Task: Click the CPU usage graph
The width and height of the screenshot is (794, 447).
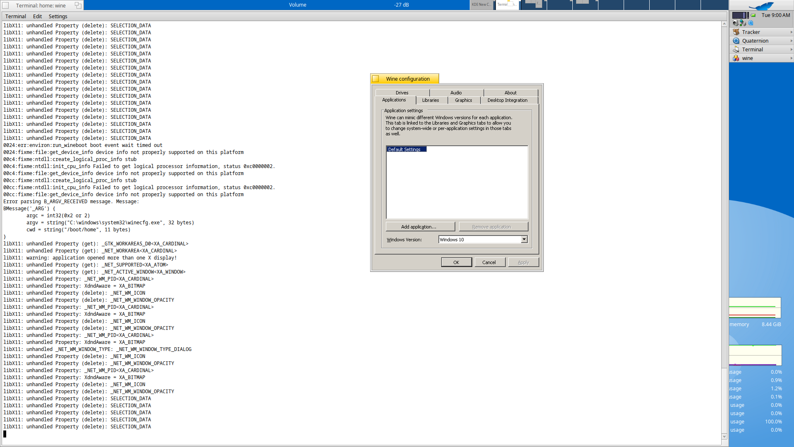Action: (755, 356)
